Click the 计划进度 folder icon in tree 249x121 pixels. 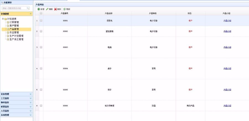coord(6,19)
